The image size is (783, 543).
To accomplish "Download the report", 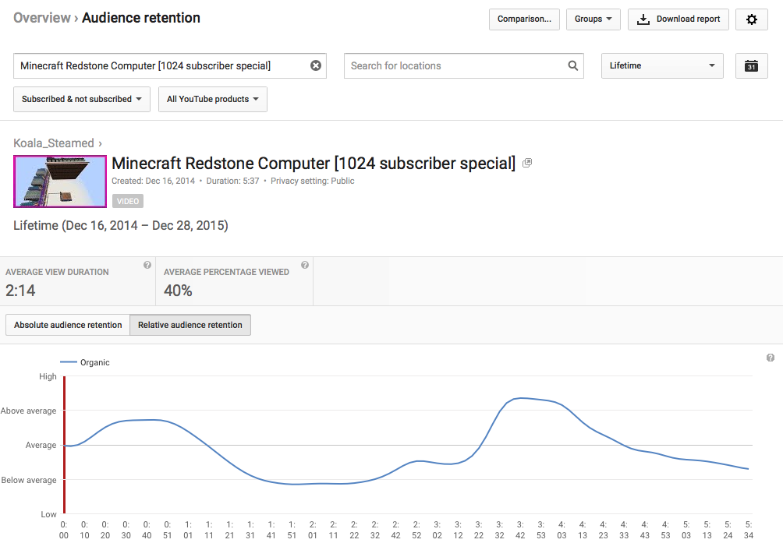I will click(x=678, y=19).
